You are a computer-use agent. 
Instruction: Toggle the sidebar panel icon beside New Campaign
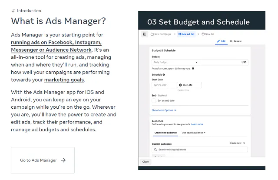tap(145, 34)
